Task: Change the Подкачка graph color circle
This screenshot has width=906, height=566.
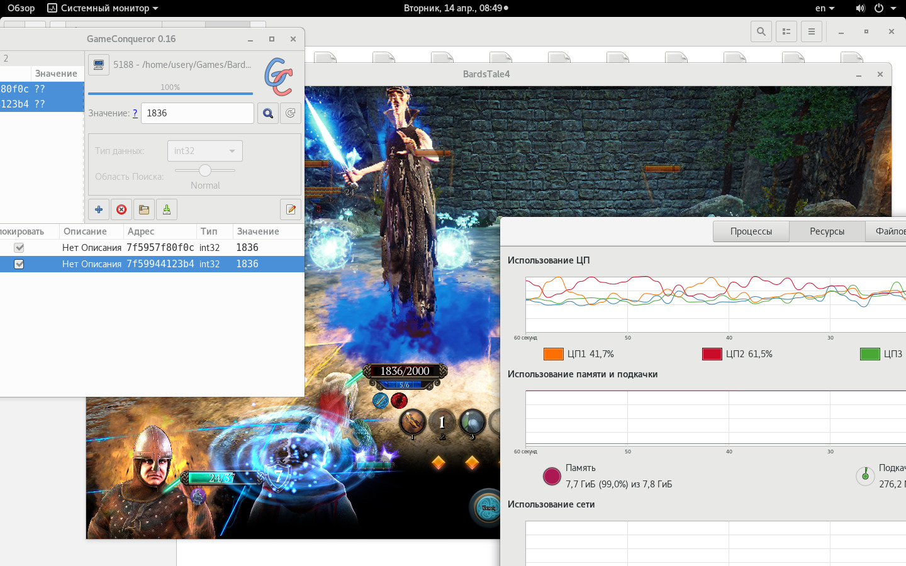Action: click(865, 476)
